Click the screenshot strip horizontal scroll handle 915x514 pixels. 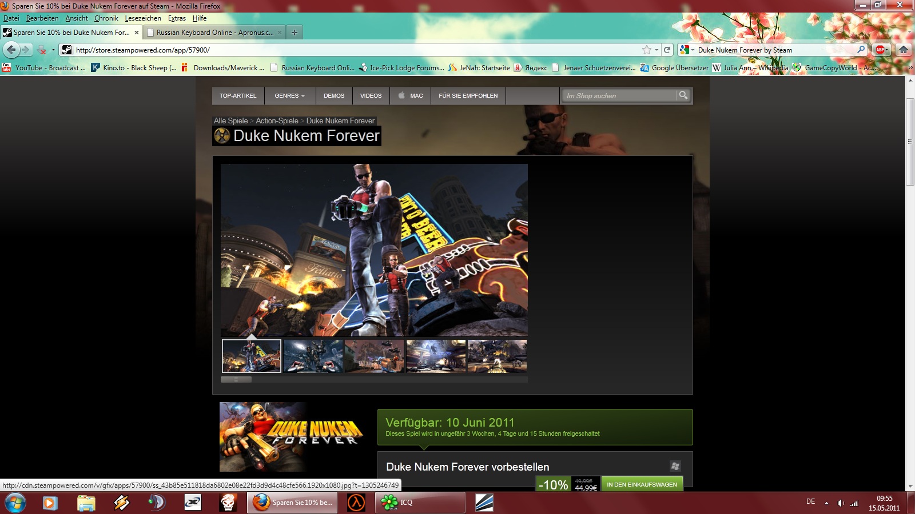pos(236,379)
